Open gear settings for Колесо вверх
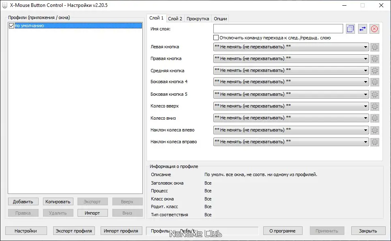The width and height of the screenshot is (391, 241). [x=374, y=106]
